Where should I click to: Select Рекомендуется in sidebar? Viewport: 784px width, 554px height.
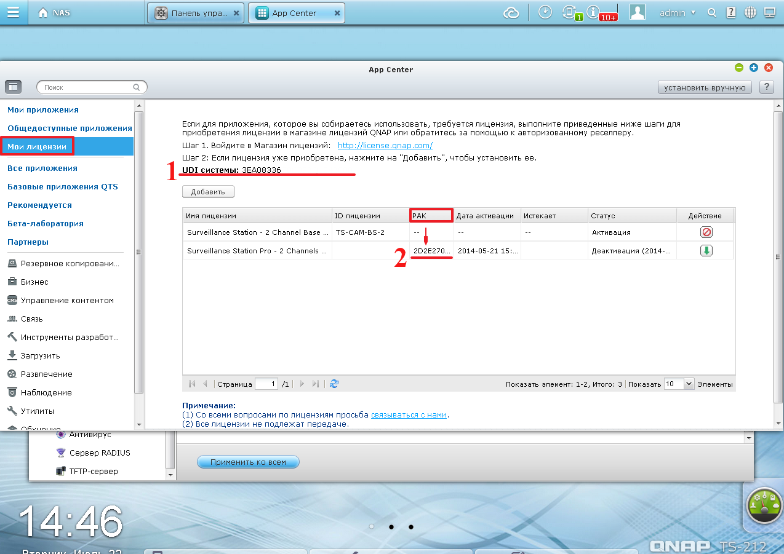click(39, 205)
